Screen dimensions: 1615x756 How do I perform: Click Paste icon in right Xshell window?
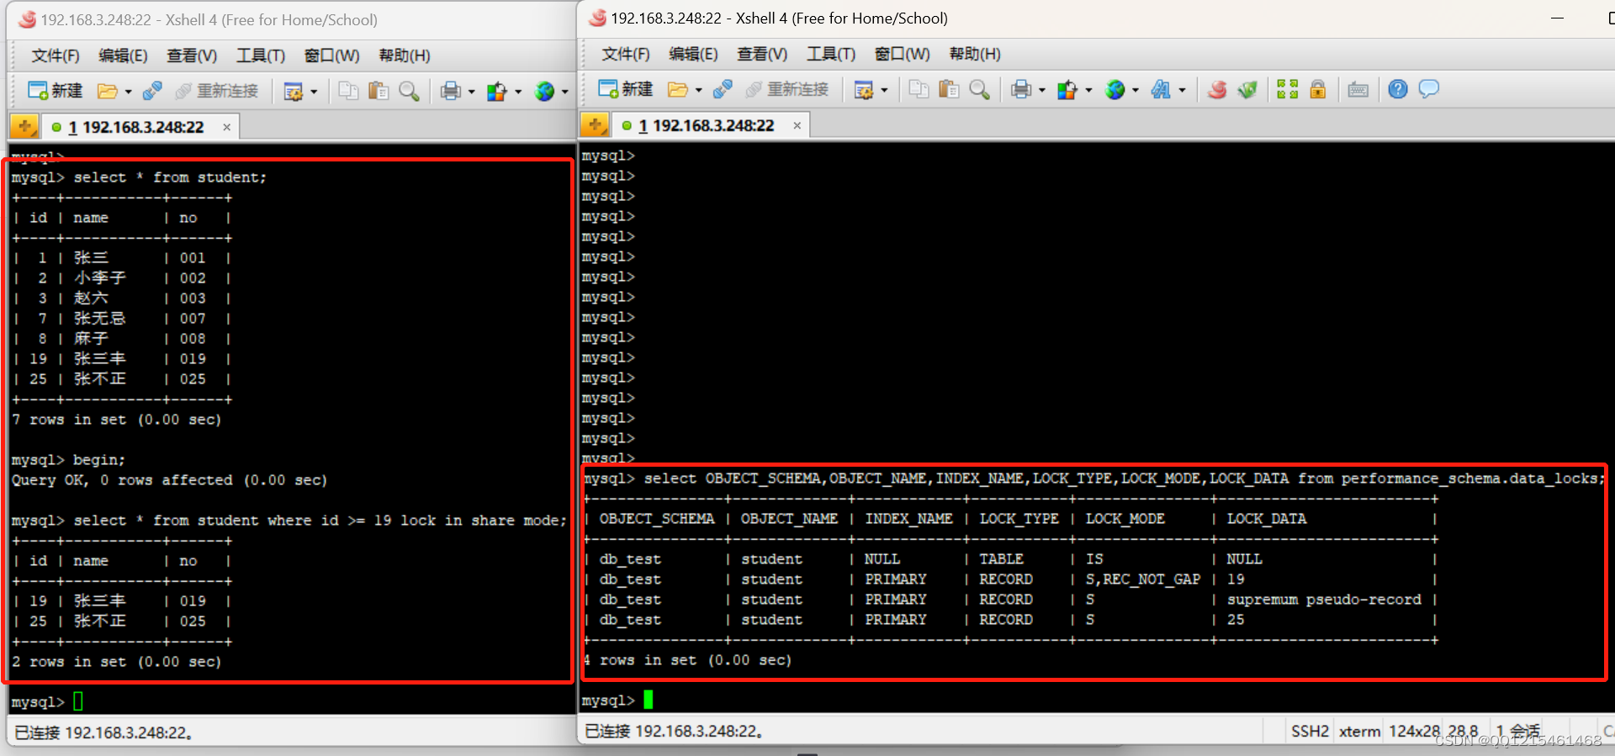[x=949, y=89]
